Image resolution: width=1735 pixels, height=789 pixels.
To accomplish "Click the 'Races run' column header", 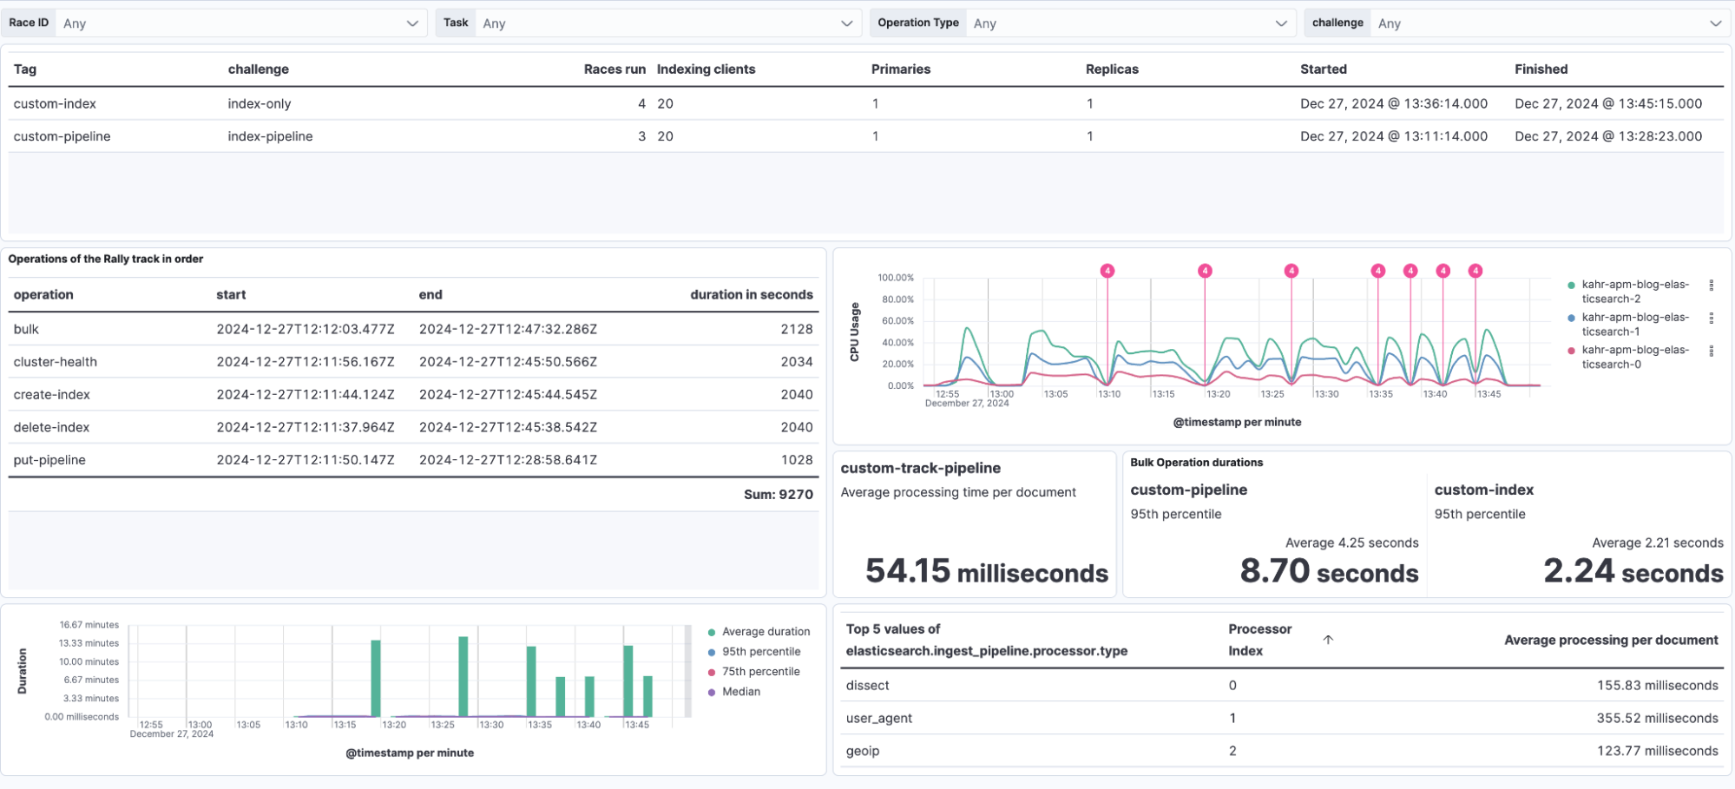I will (614, 69).
